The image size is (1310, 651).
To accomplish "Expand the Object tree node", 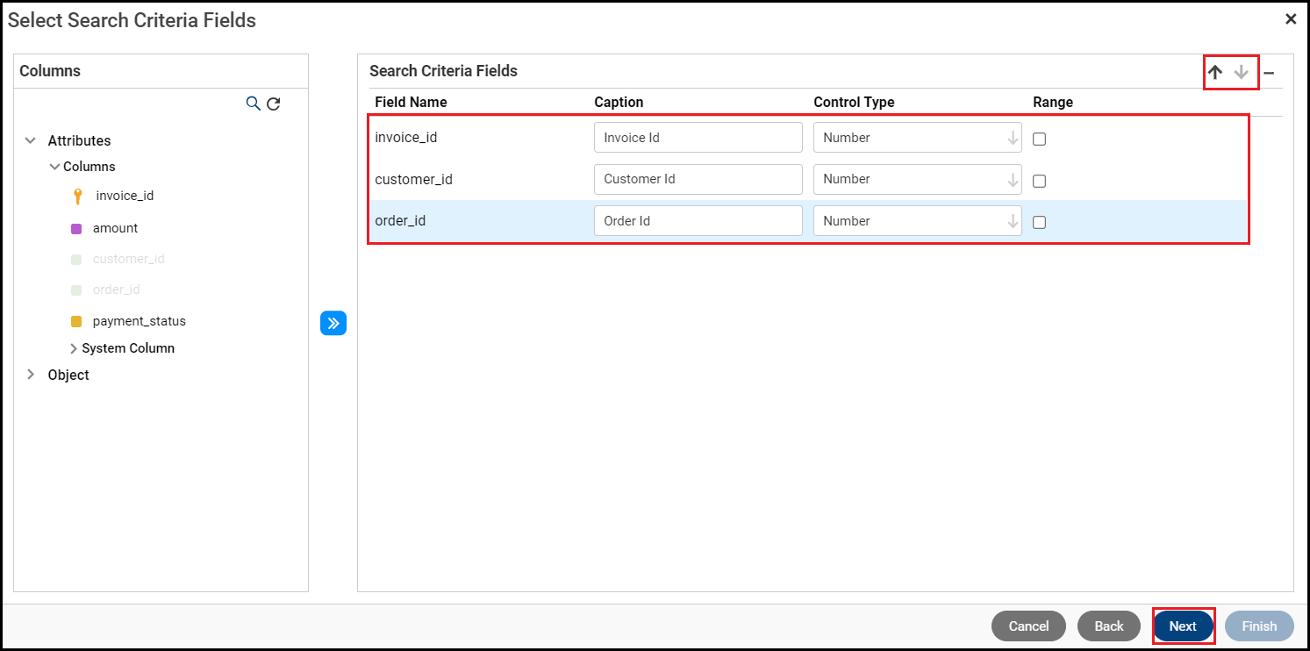I will click(31, 375).
